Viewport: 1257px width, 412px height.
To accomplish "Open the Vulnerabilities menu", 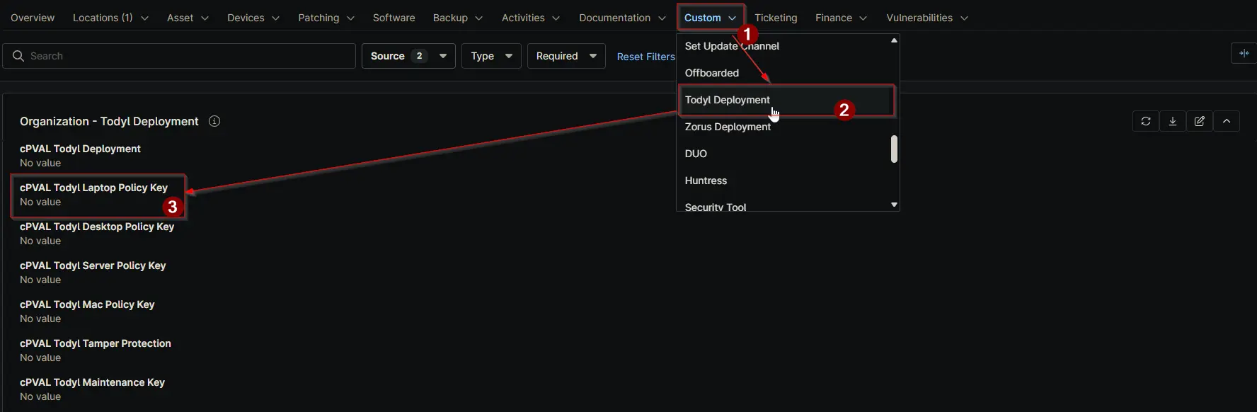I will [x=927, y=18].
